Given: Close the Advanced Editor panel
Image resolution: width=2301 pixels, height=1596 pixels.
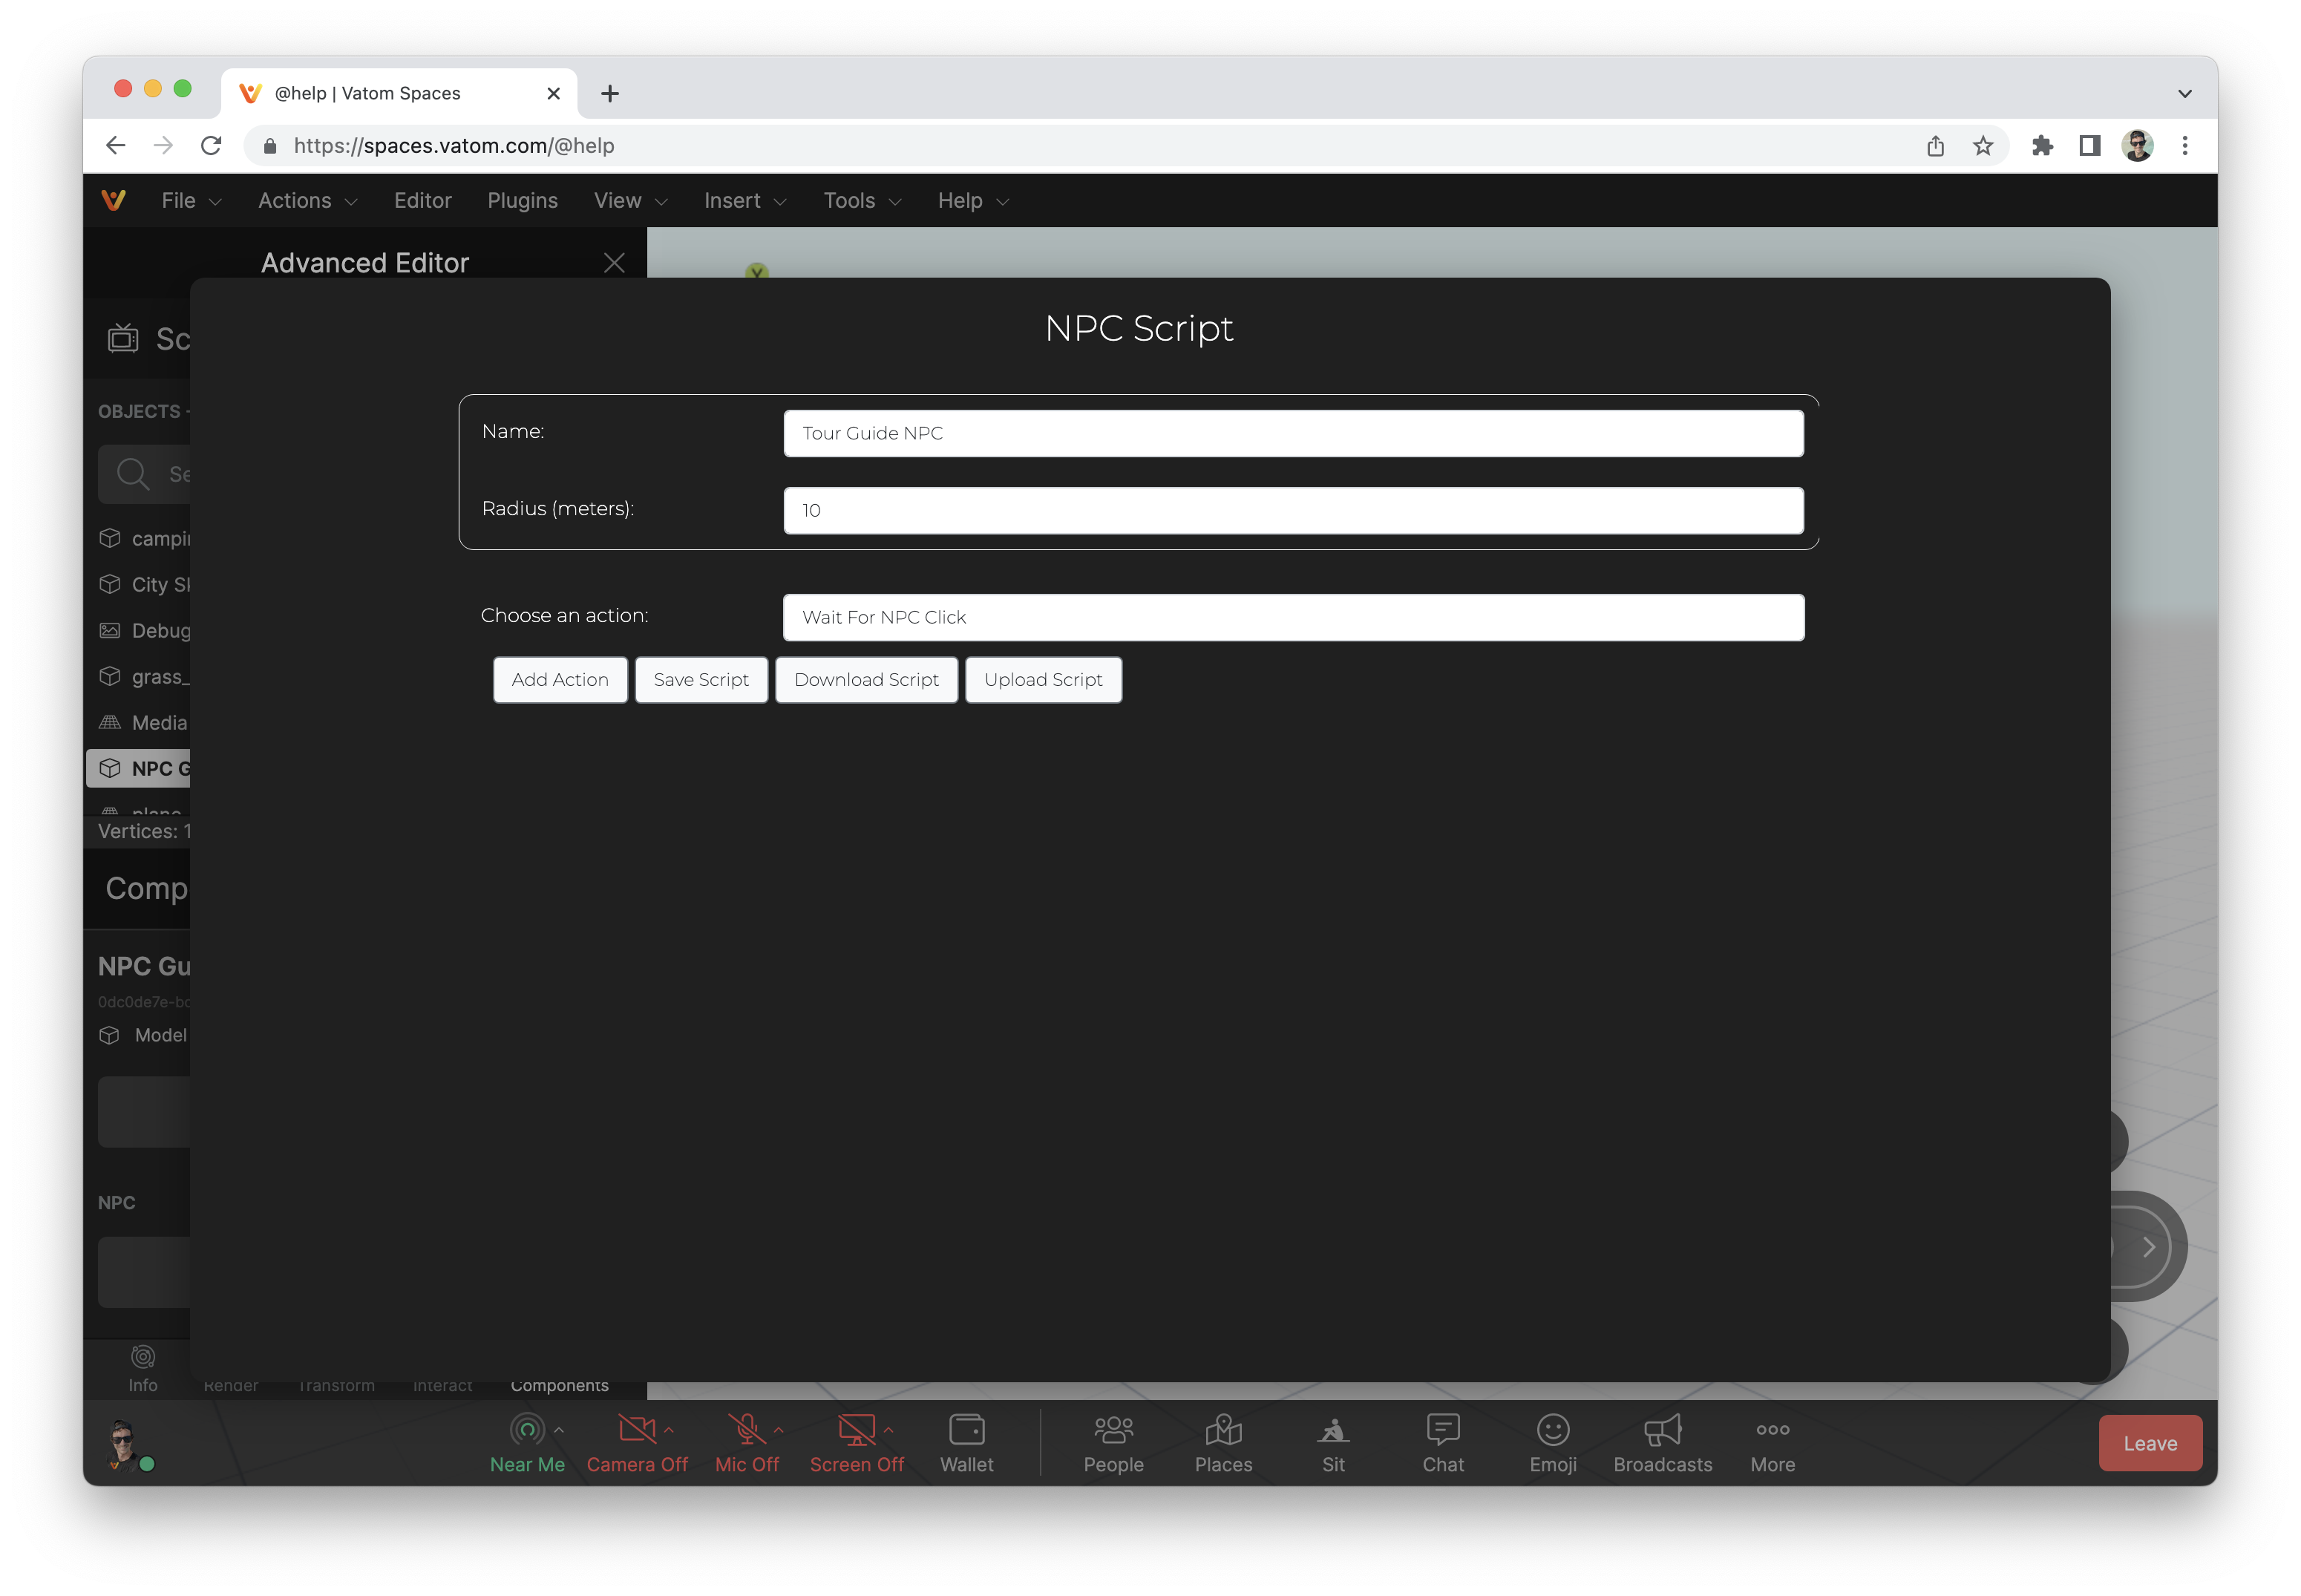Looking at the screenshot, I should (614, 263).
